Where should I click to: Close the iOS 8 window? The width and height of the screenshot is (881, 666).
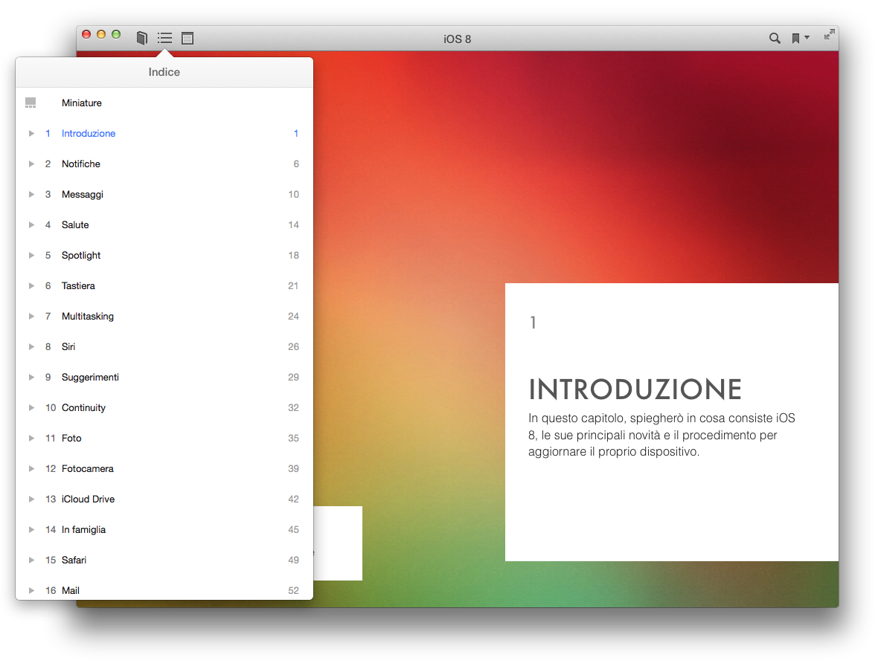point(86,34)
